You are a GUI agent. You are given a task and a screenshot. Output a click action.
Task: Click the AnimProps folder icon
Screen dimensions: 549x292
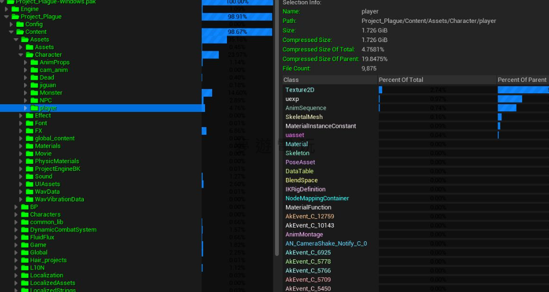tap(34, 62)
